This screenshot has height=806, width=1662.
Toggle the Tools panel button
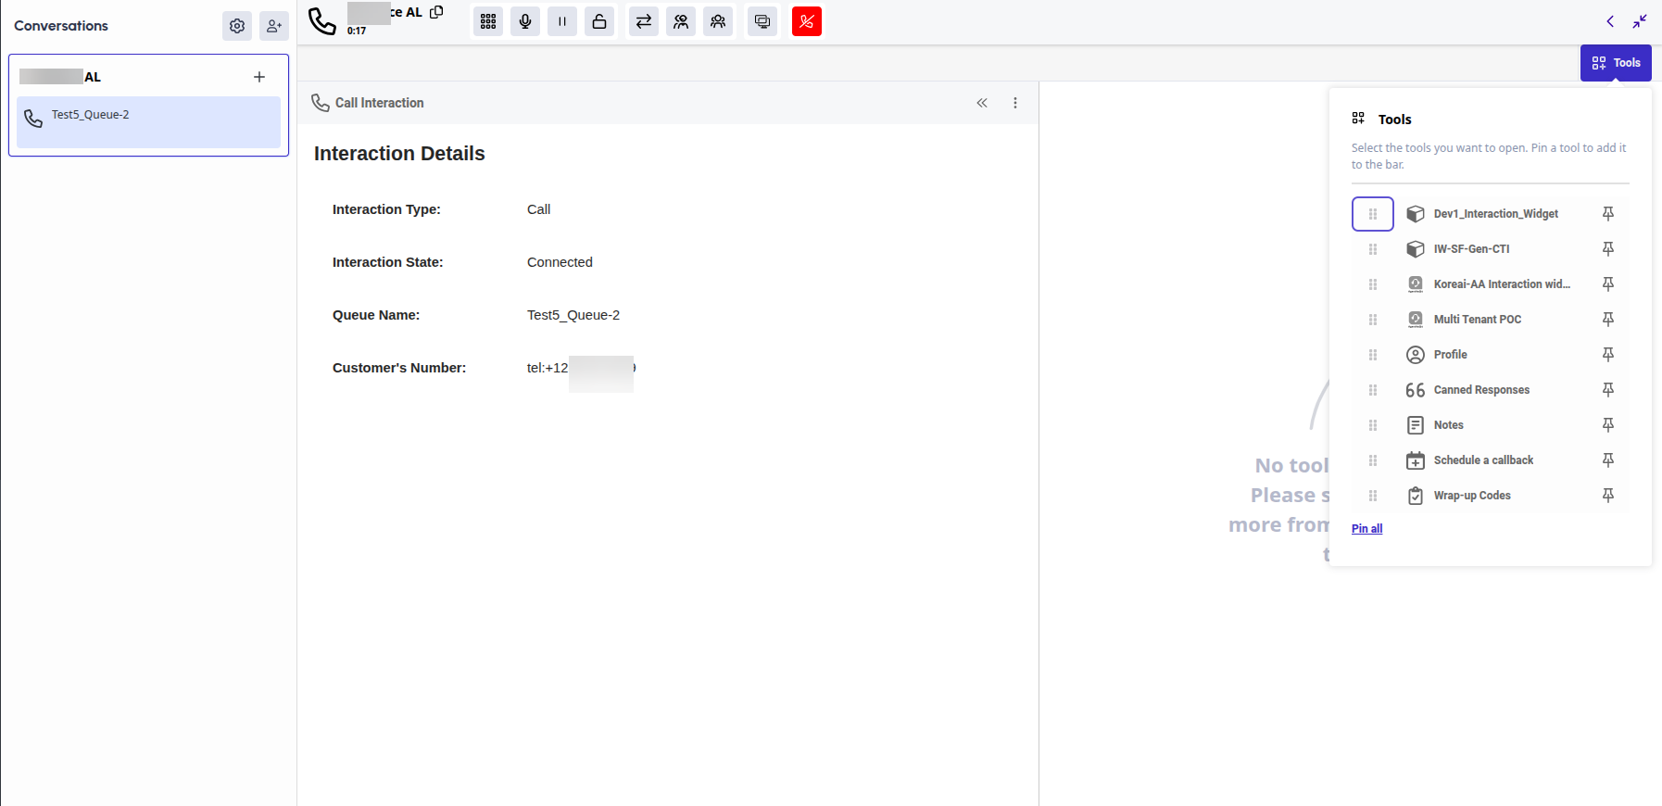(1616, 63)
